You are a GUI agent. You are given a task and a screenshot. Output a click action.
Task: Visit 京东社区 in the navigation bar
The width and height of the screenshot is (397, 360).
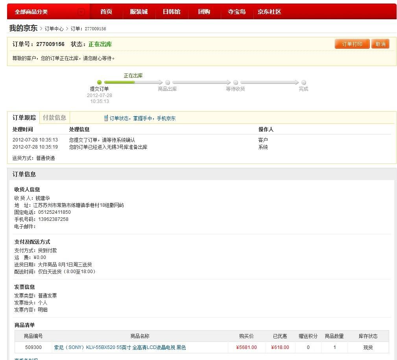click(269, 12)
